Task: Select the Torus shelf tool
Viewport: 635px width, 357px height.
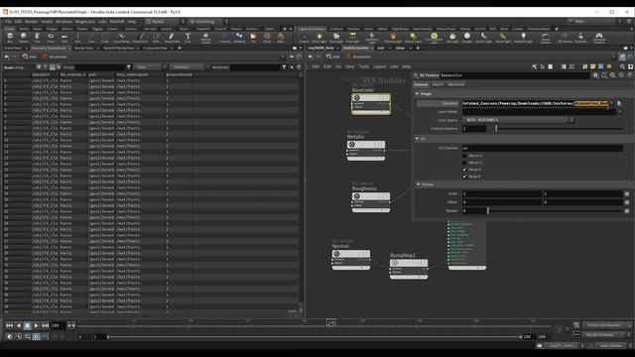Action: click(x=51, y=38)
